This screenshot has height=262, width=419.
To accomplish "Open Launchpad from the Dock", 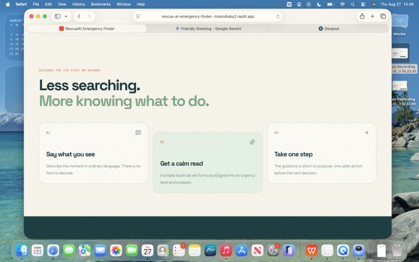I will tap(37, 251).
